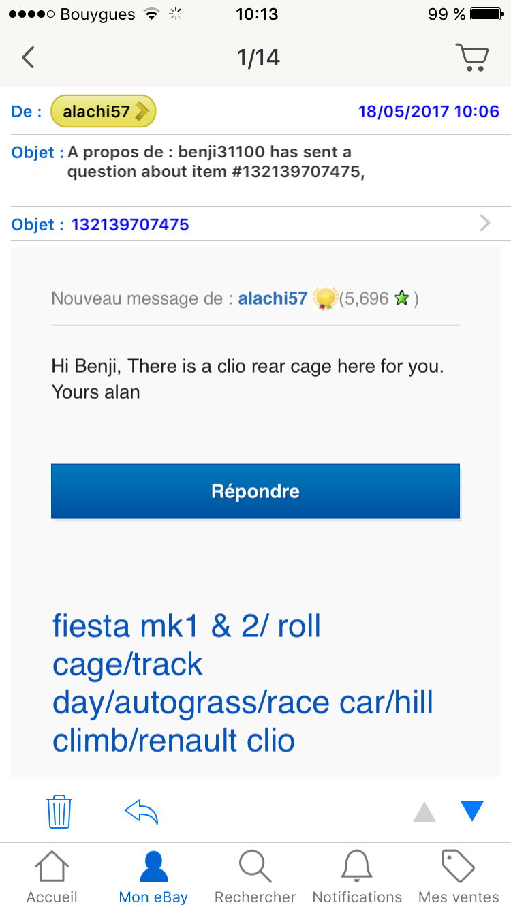This screenshot has width=511, height=909.
Task: Go to next message with down arrow
Action: tap(471, 811)
